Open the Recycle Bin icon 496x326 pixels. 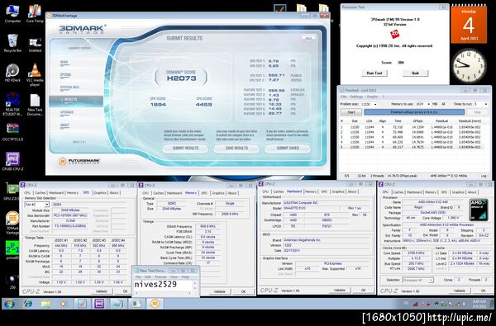(x=12, y=43)
